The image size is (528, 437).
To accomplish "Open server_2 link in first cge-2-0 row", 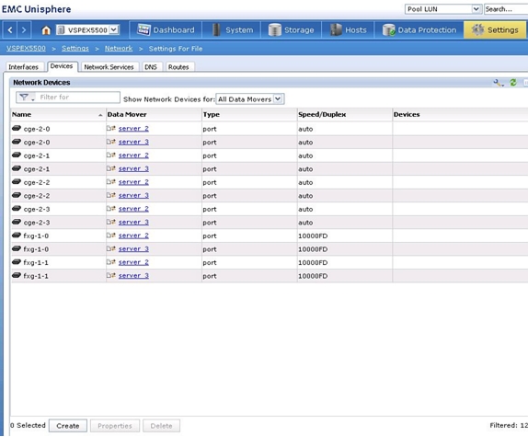I will [x=133, y=129].
